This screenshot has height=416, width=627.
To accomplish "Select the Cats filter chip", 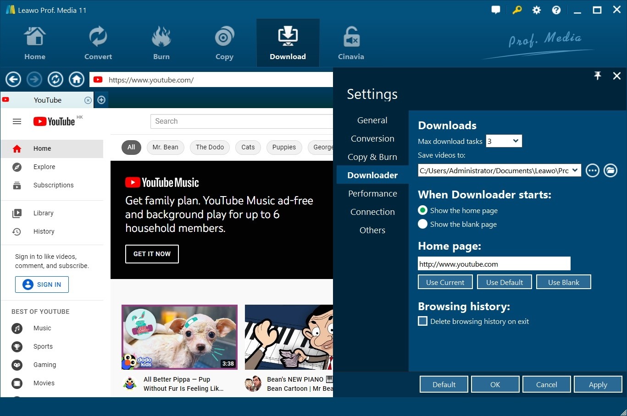I will pos(248,147).
